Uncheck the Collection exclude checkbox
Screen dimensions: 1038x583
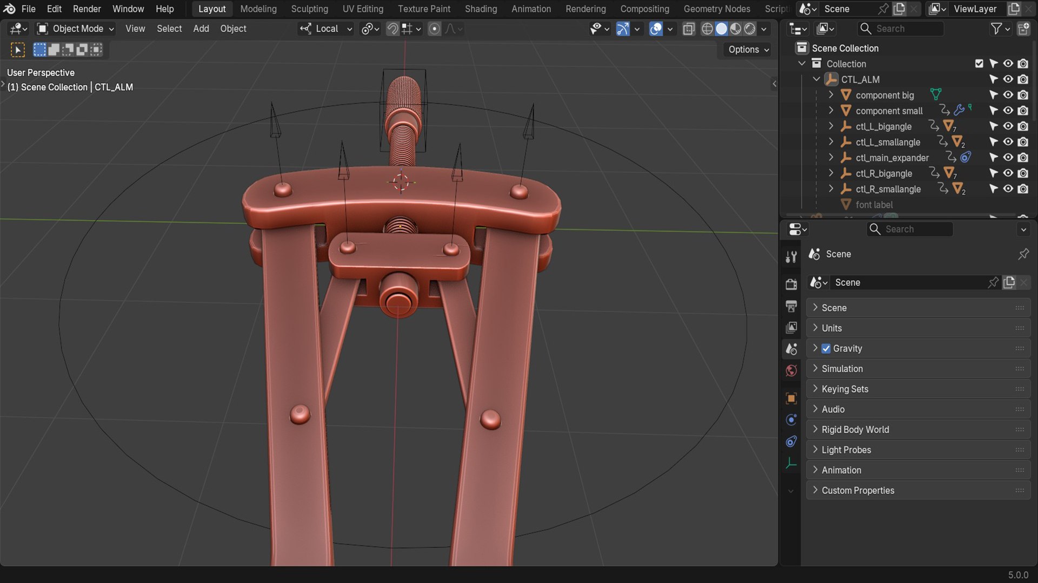[x=979, y=64]
